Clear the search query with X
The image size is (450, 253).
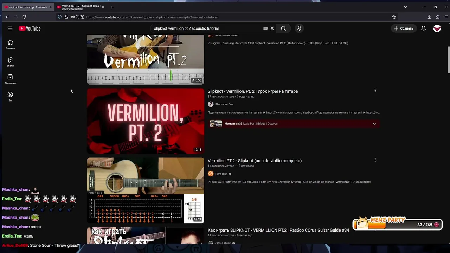[x=272, y=28]
